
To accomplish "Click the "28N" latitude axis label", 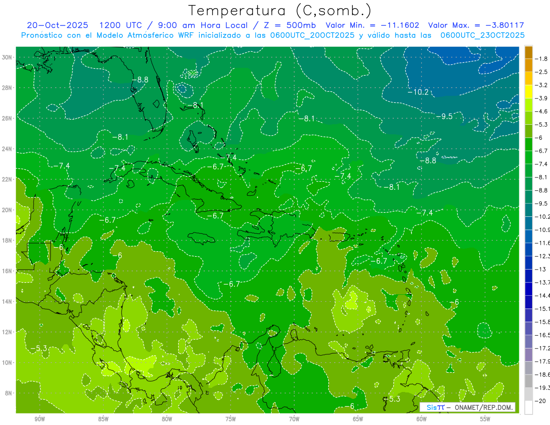I will pos(8,88).
